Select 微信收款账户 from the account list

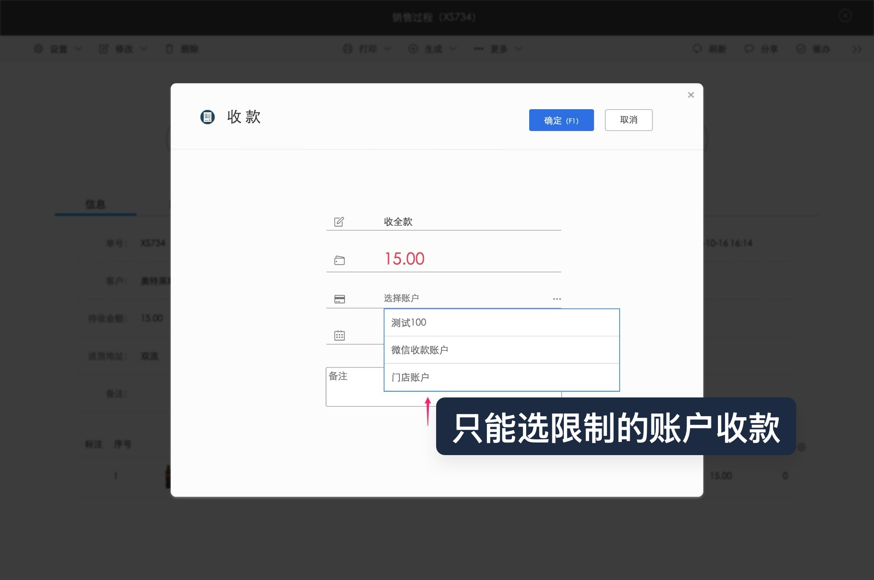pos(501,349)
